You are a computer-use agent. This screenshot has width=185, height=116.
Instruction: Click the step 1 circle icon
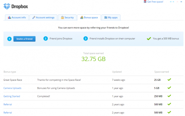point(10,39)
